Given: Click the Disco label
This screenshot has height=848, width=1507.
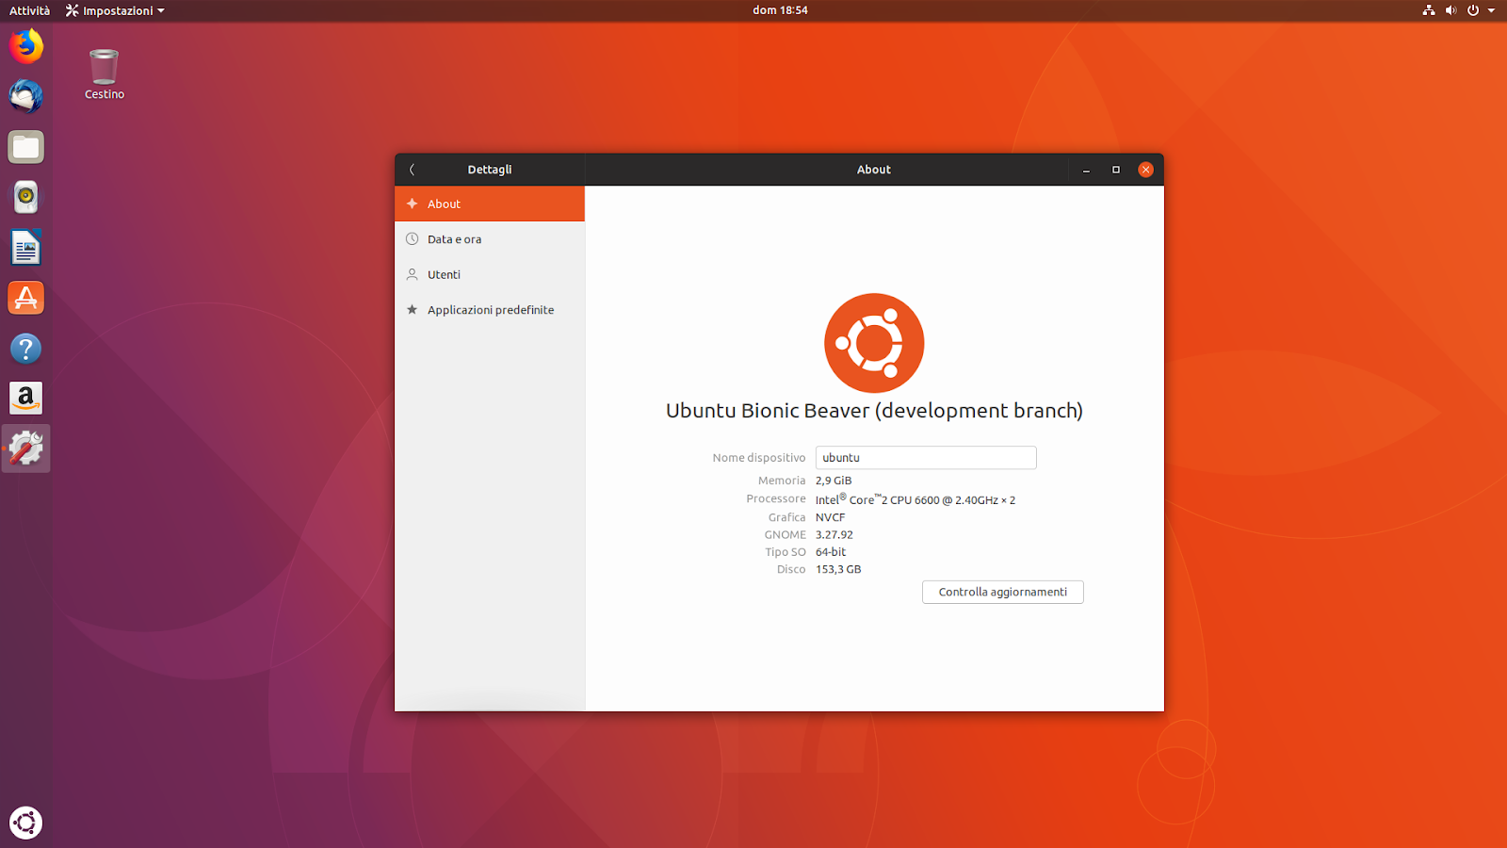Looking at the screenshot, I should click(791, 569).
